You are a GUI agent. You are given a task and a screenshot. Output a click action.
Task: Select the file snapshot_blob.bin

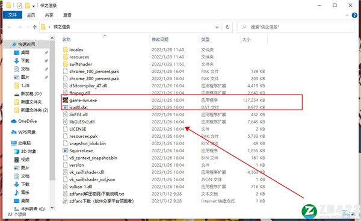tap(87, 143)
